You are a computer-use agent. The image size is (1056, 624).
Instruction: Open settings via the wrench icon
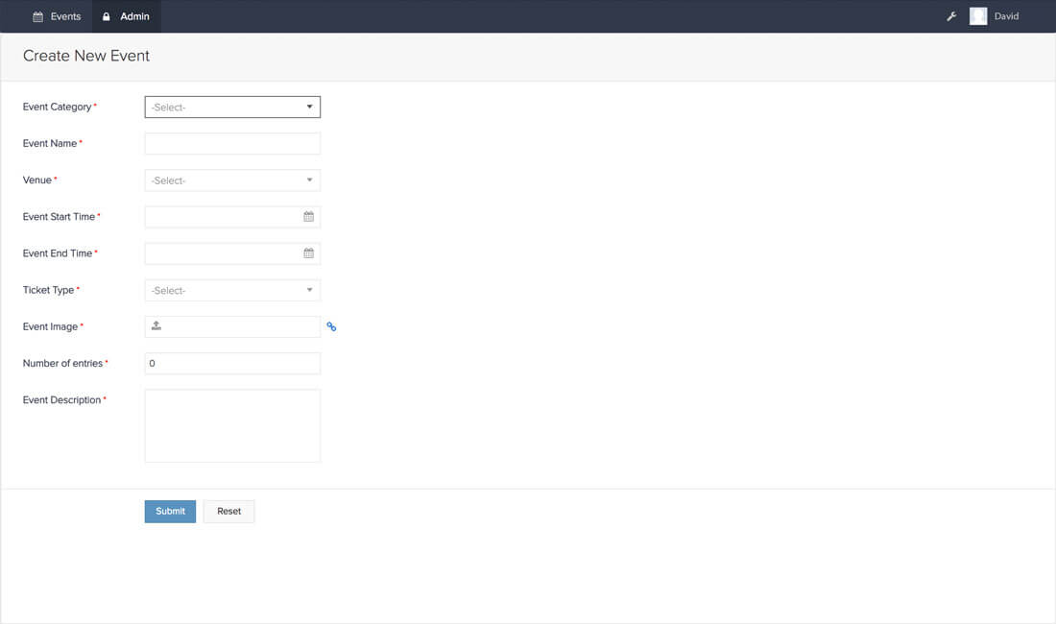tap(950, 15)
